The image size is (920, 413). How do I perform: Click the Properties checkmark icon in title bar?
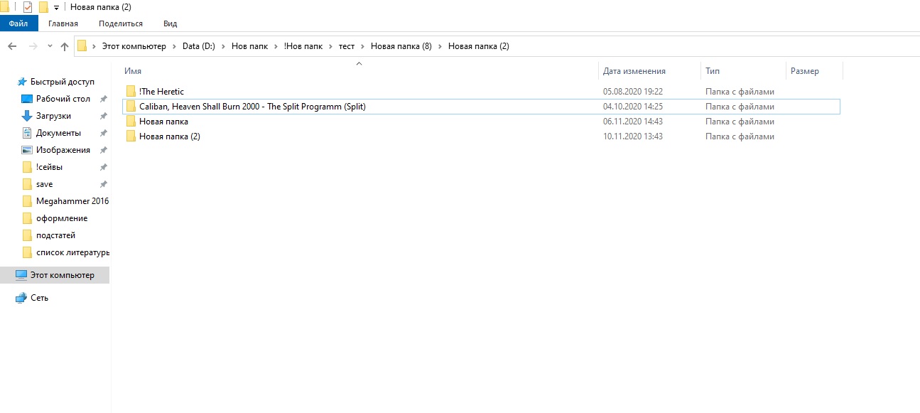pos(28,7)
